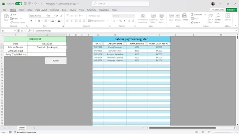Open the LABOUR NAME filter dropdown
The image size is (239, 134).
pyautogui.click(x=125, y=44)
